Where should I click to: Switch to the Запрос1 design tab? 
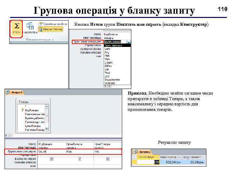[17, 93]
